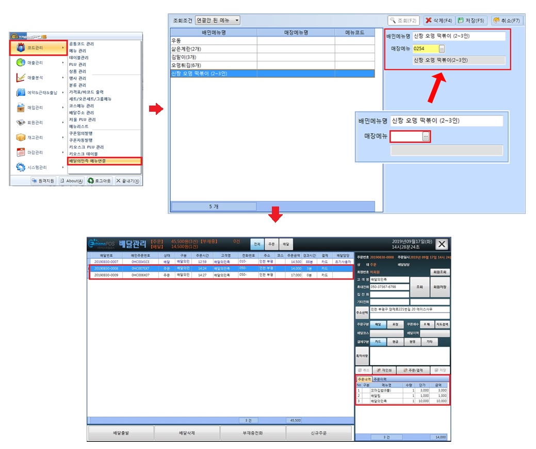
Task: Select 배달 order type toggle
Action: coord(378,324)
